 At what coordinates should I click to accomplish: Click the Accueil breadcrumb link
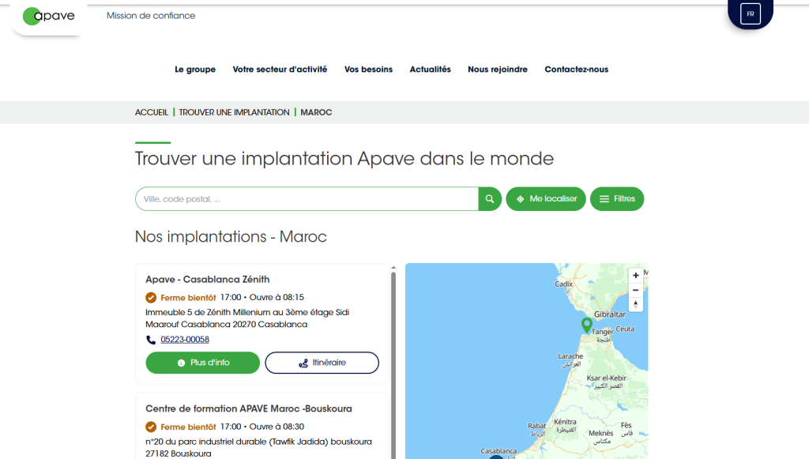coord(152,112)
